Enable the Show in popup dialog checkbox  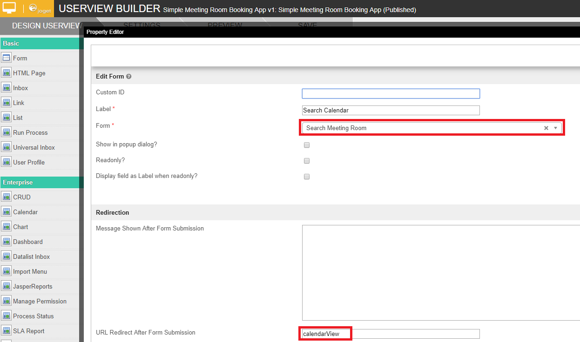[x=307, y=145]
